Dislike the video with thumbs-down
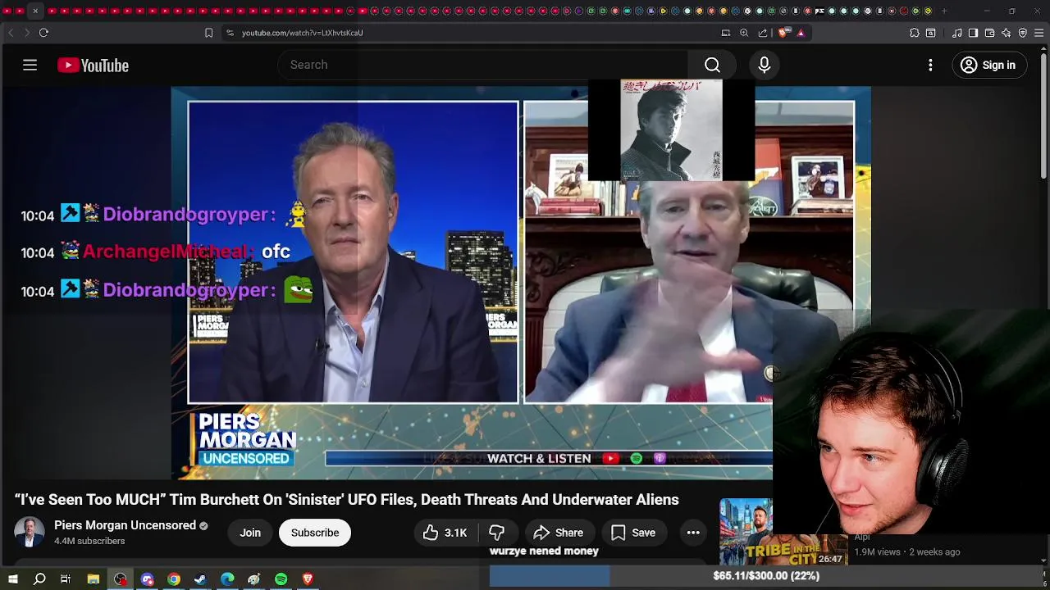The height and width of the screenshot is (590, 1050). coord(497,533)
